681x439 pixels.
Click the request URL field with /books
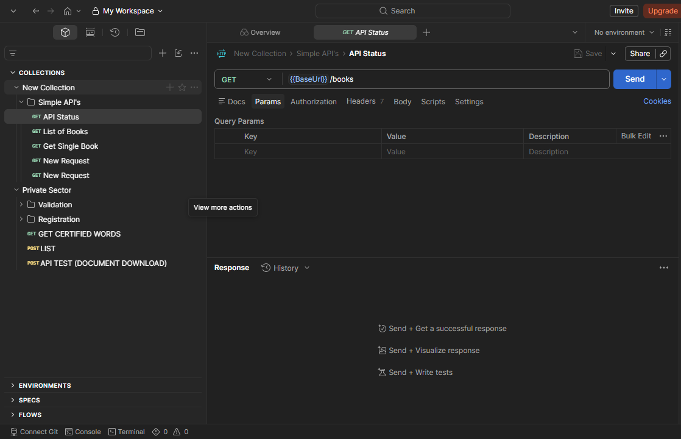pos(446,79)
